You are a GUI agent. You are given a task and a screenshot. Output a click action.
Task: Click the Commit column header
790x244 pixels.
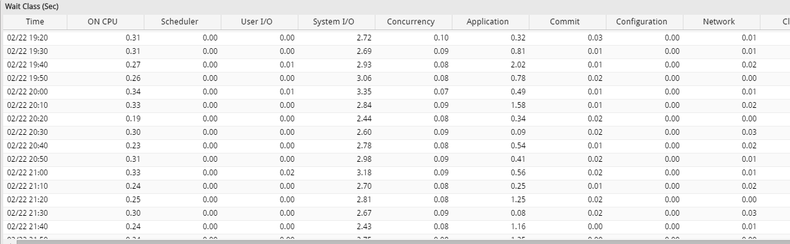pos(567,22)
